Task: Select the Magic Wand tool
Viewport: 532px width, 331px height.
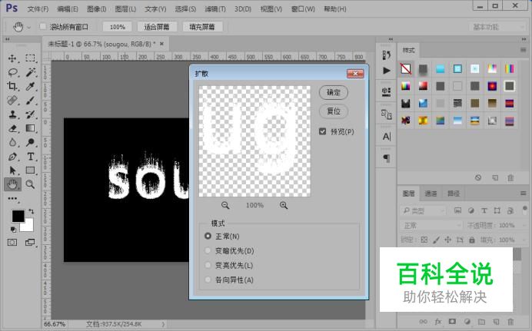Action: 30,72
